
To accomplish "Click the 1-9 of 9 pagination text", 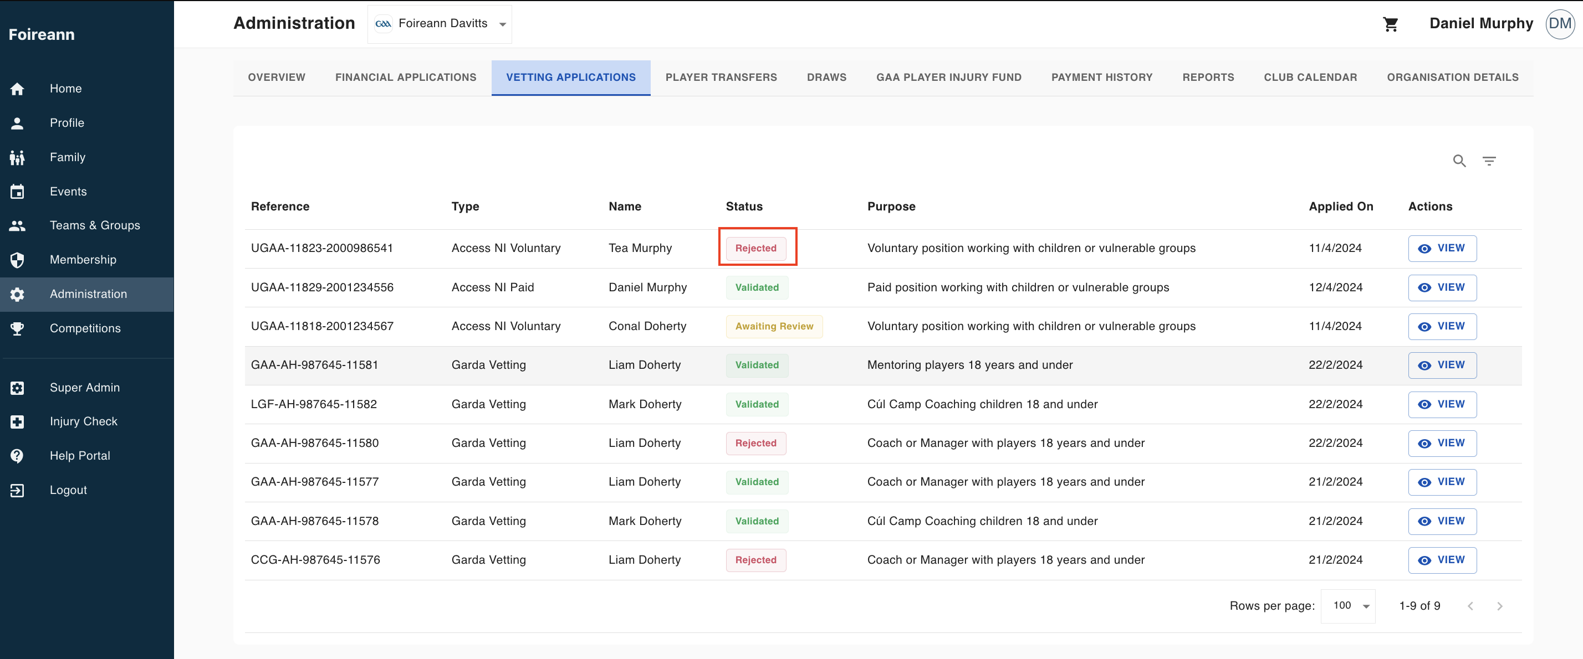I will (1419, 606).
